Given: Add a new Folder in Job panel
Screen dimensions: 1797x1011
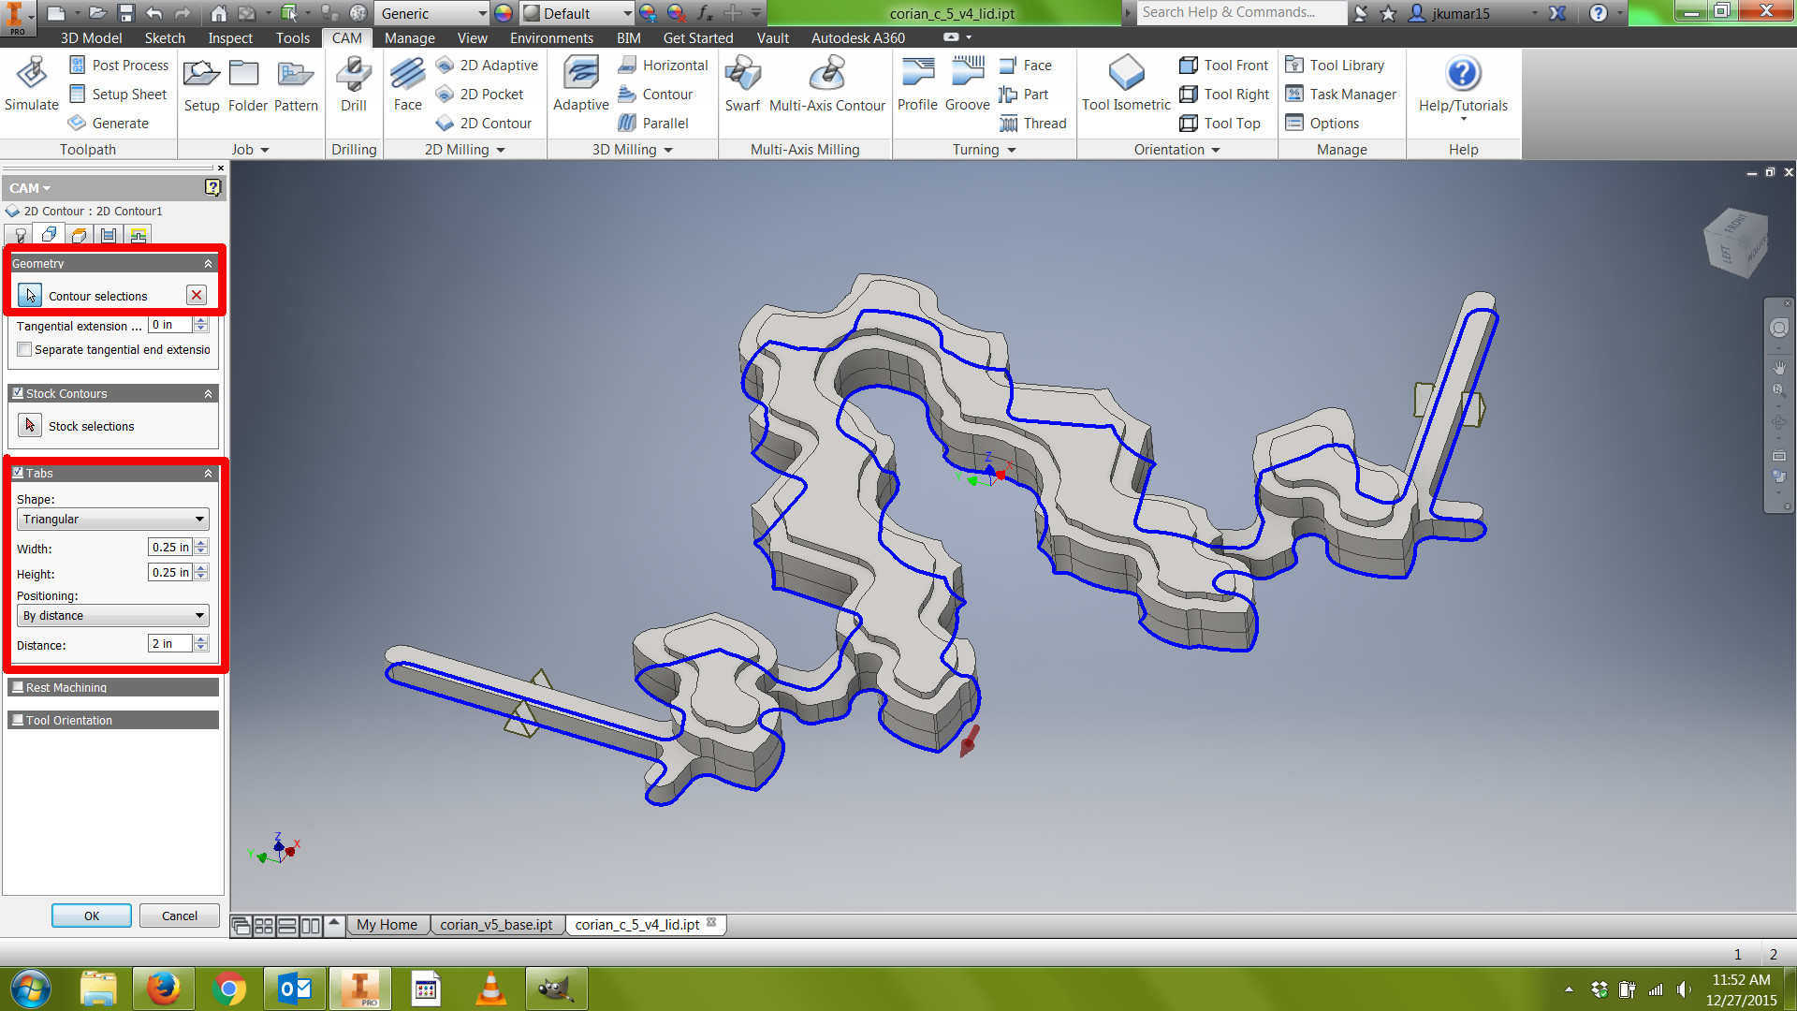Looking at the screenshot, I should pos(248,84).
